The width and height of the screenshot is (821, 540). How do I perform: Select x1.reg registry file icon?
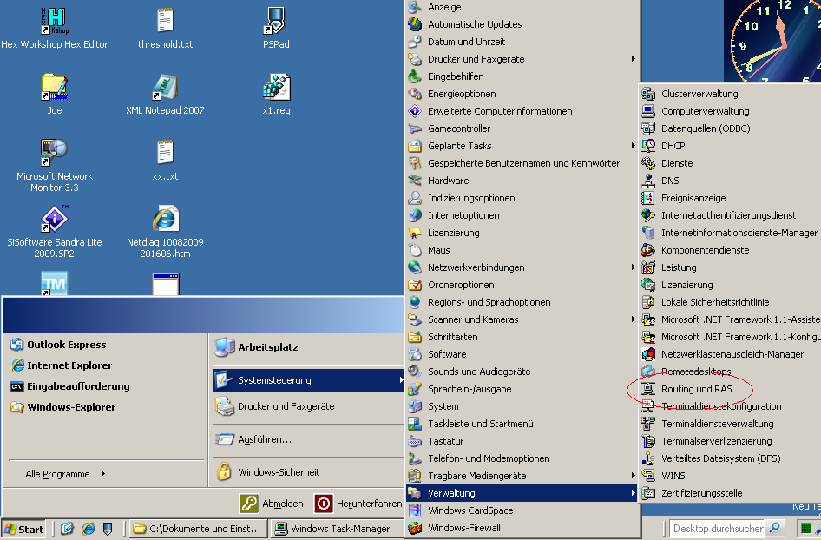tap(276, 95)
